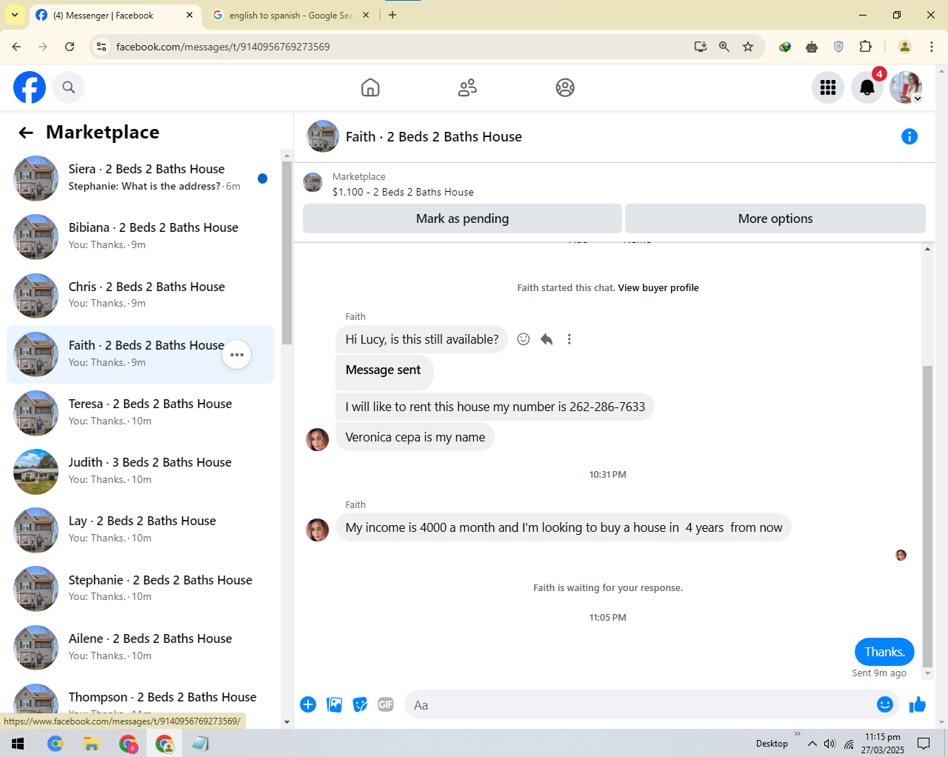The height and width of the screenshot is (757, 948).
Task: Open options for Faith conversation row
Action: (x=237, y=355)
